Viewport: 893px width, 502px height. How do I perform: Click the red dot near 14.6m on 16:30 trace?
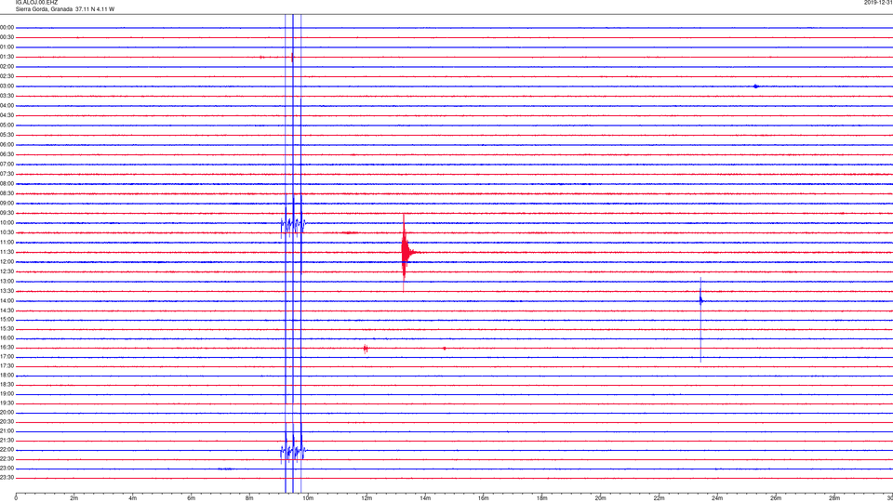pos(445,348)
